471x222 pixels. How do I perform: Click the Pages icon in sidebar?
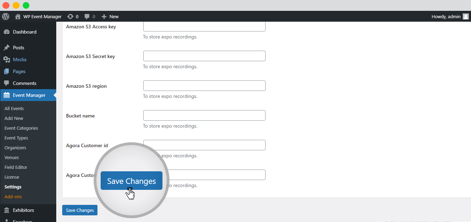7,71
